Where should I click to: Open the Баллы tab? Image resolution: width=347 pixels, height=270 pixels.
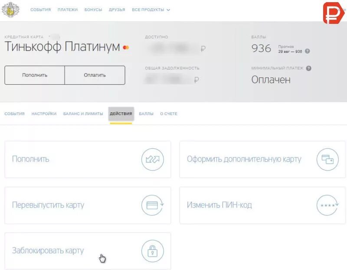point(146,114)
